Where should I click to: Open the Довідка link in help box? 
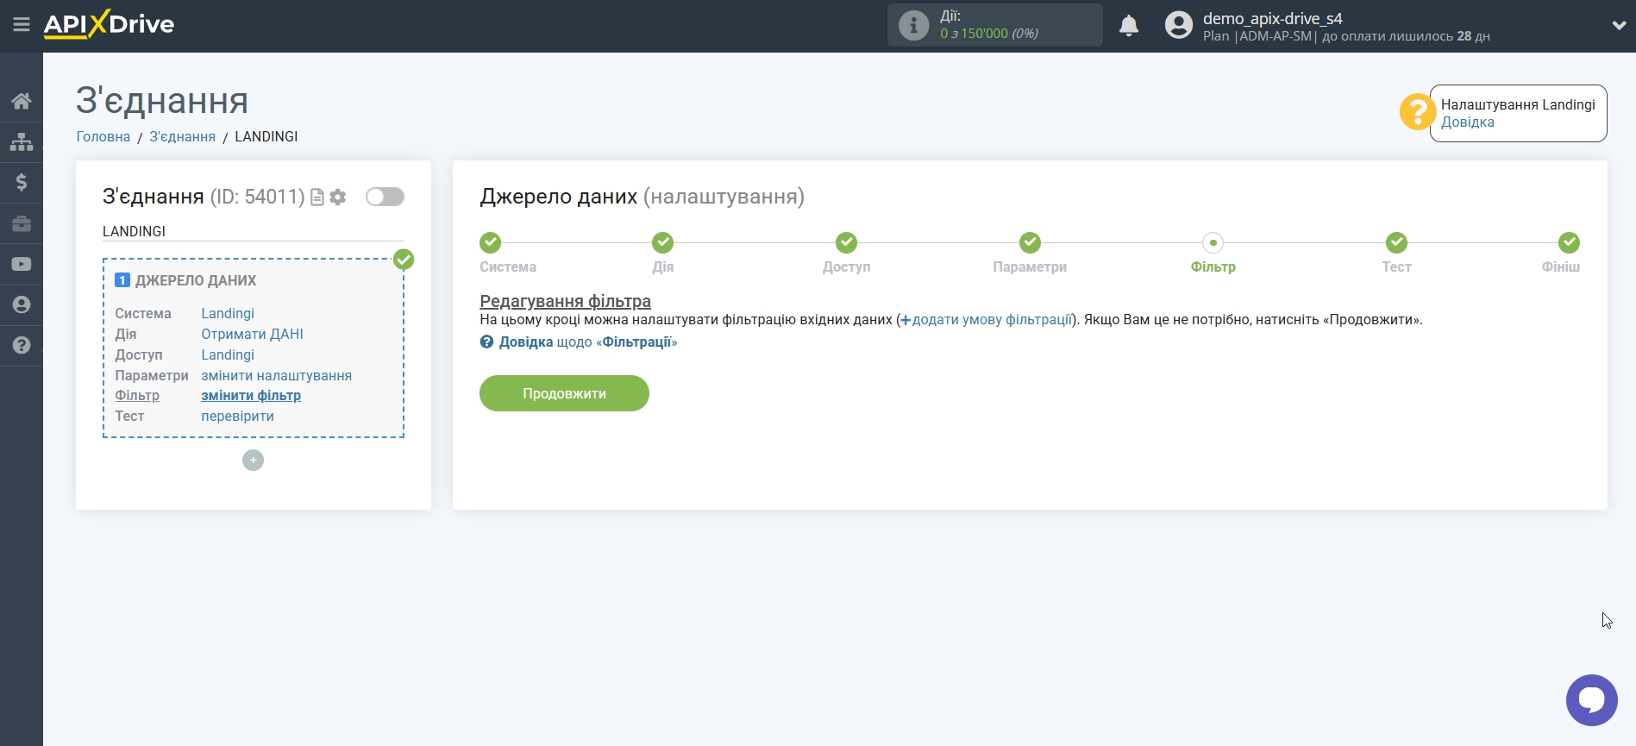[1467, 122]
